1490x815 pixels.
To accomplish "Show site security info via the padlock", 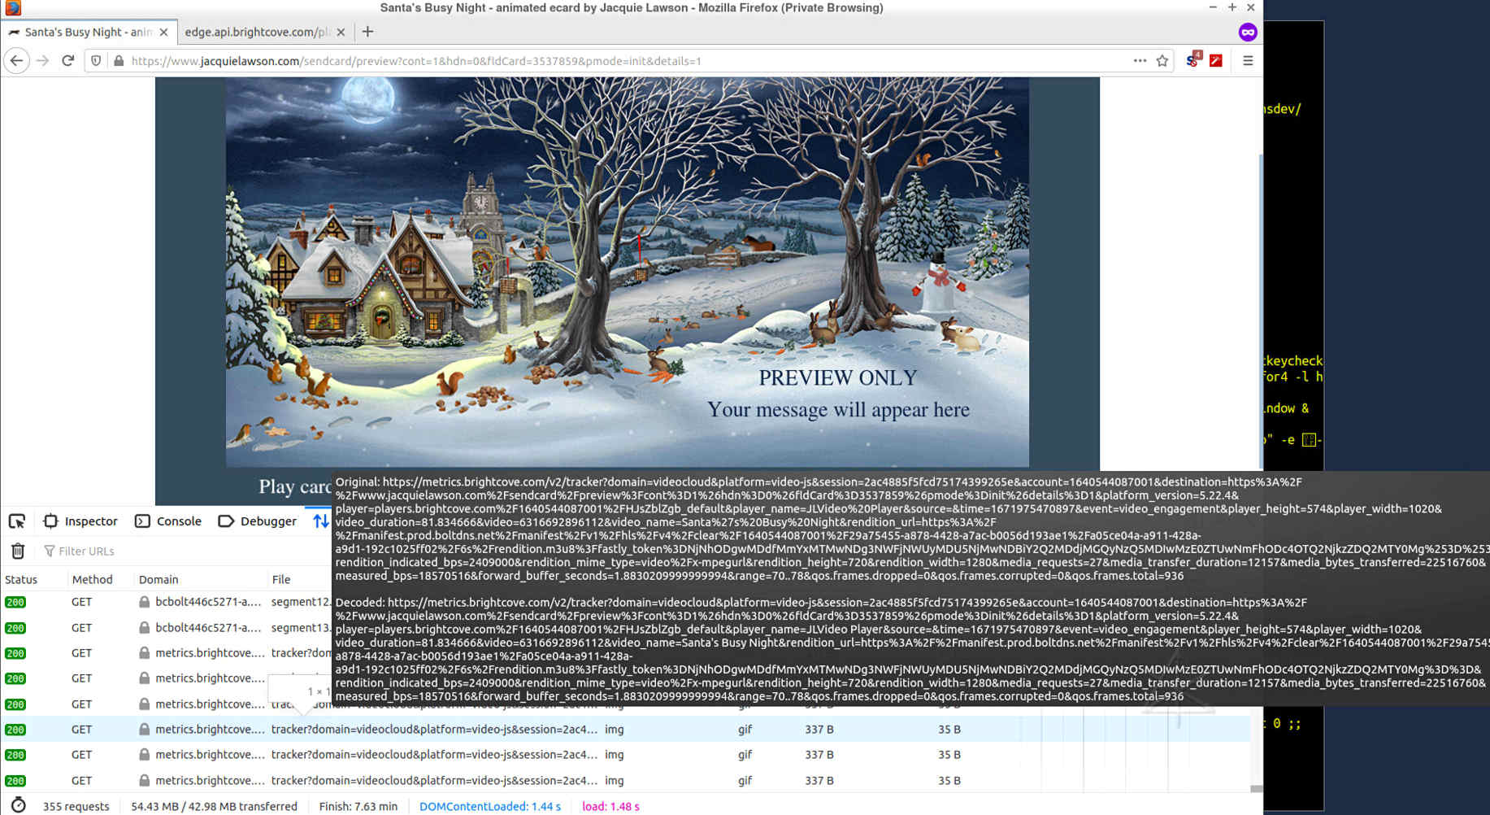I will coord(119,61).
